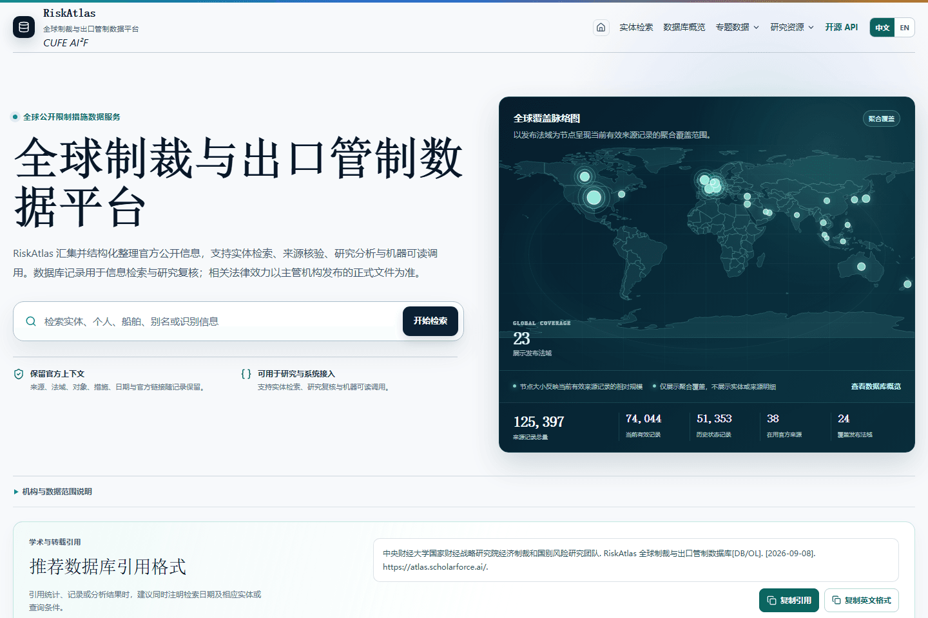The image size is (928, 618).
Task: Expand the 机构与数据范围说明 section
Action: (53, 492)
